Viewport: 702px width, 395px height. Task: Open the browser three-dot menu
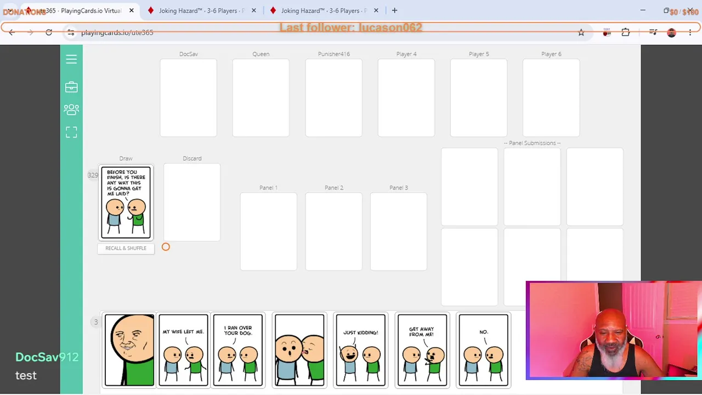[690, 32]
